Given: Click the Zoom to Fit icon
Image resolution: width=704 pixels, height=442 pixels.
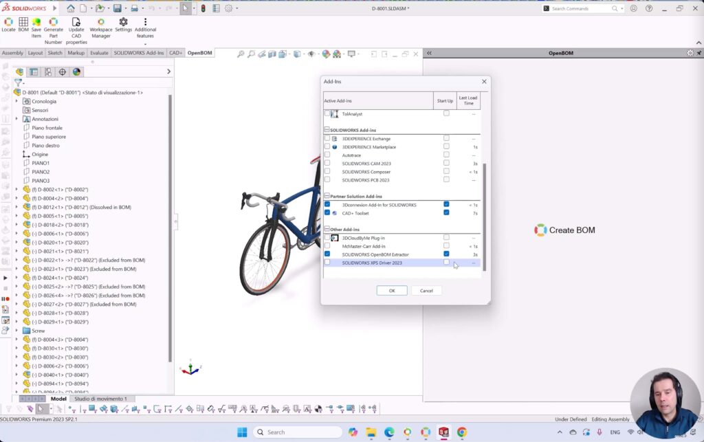Looking at the screenshot, I should coord(241,54).
